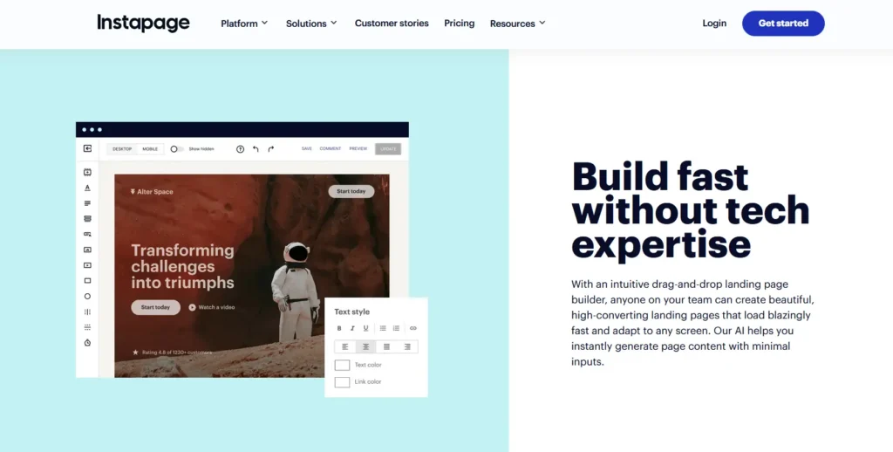The height and width of the screenshot is (452, 893).
Task: Switch to the MOBILE view
Action: click(x=150, y=149)
